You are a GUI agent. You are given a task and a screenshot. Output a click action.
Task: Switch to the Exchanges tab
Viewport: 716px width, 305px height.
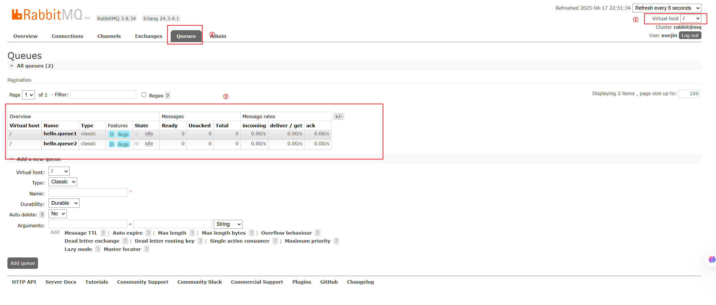click(148, 36)
